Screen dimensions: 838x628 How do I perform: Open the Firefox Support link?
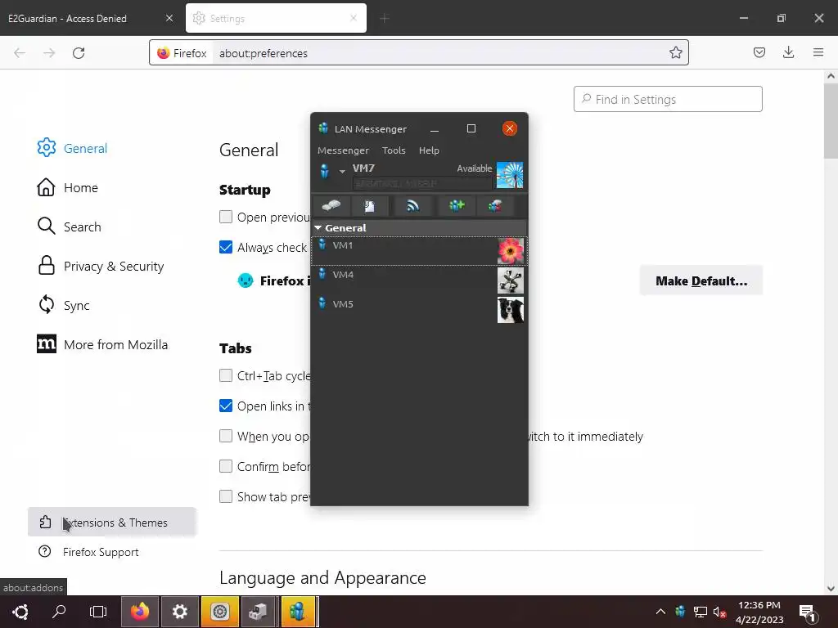point(88,552)
